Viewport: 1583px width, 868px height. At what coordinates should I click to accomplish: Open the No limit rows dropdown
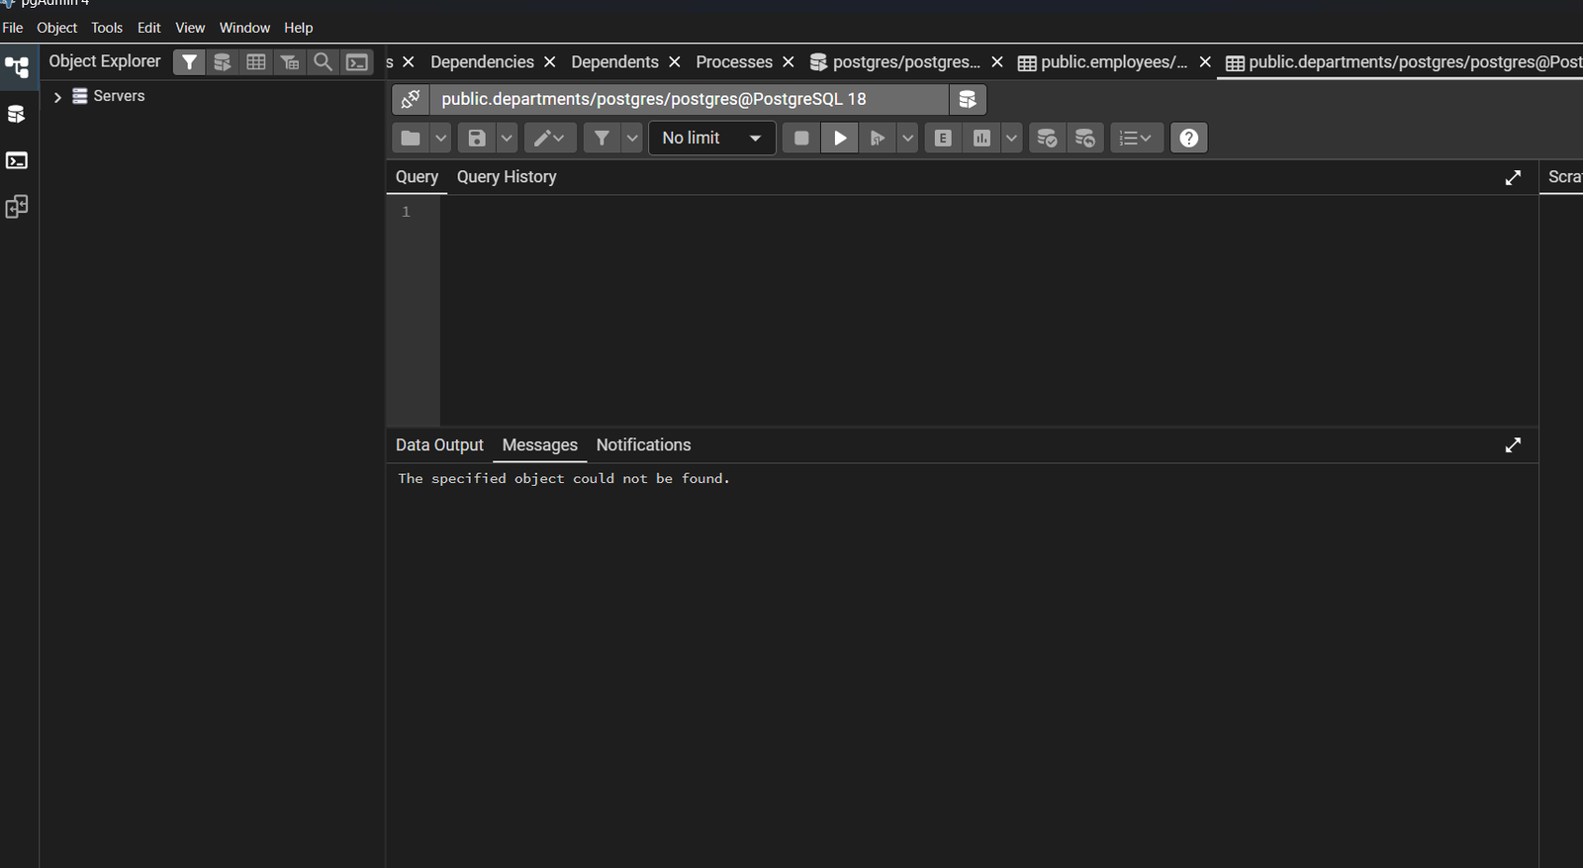click(712, 138)
